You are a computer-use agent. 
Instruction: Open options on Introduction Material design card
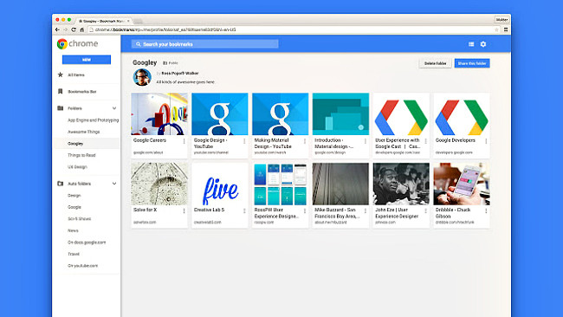coord(366,141)
